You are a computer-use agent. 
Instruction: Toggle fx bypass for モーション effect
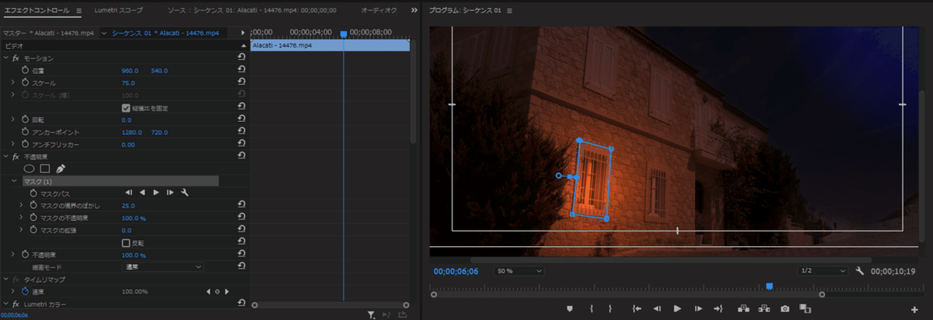point(16,58)
